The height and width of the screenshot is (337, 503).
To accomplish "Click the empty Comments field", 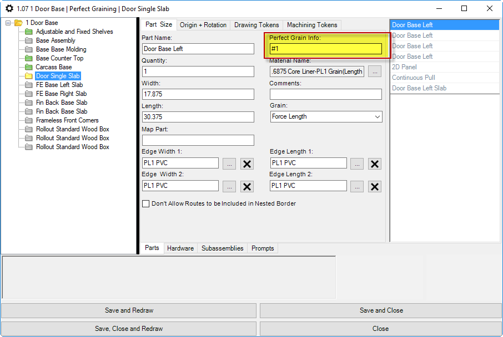I will [326, 94].
